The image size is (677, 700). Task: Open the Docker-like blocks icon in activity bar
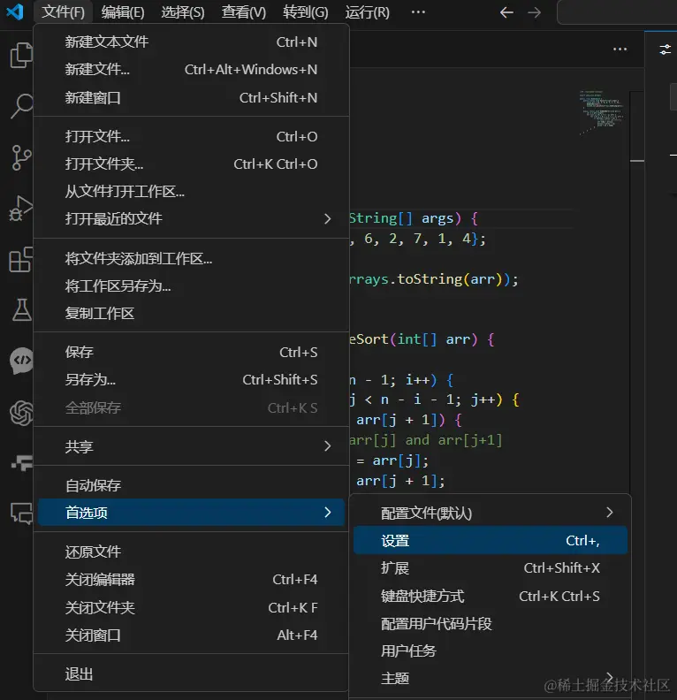[x=22, y=463]
